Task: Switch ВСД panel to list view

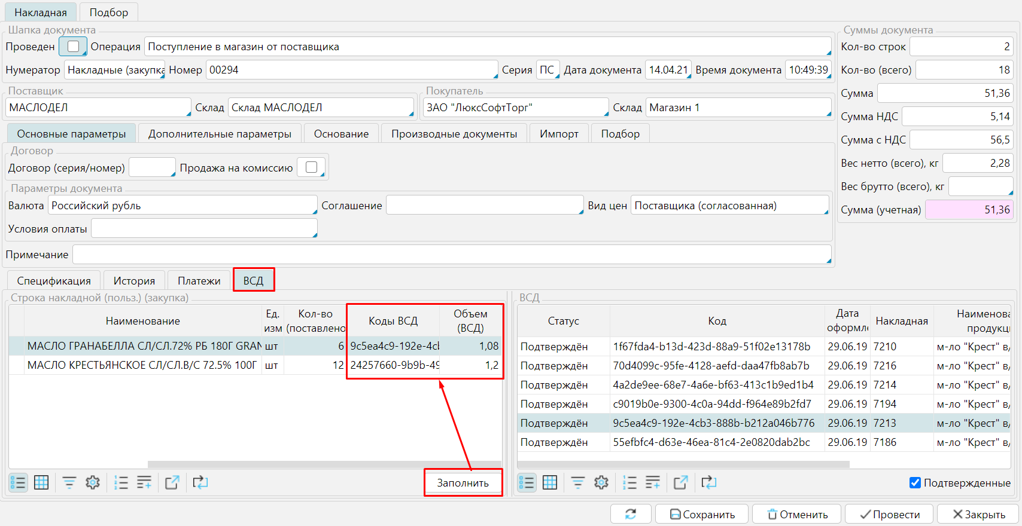Action: point(527,482)
